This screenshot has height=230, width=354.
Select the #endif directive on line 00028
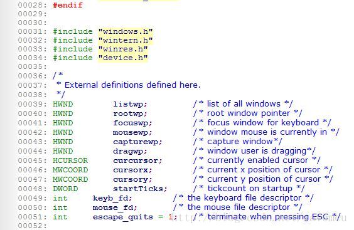point(68,5)
